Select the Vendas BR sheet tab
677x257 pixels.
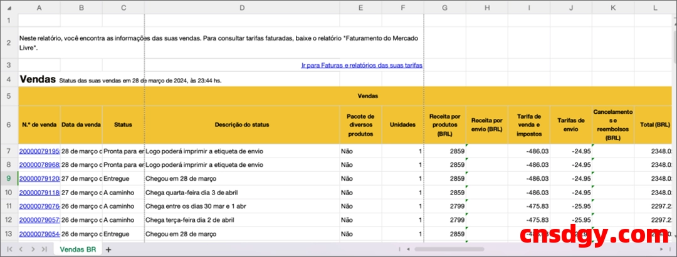78,249
